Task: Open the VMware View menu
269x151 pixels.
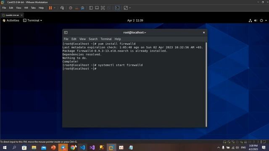Action: pyautogui.click(x=18, y=8)
